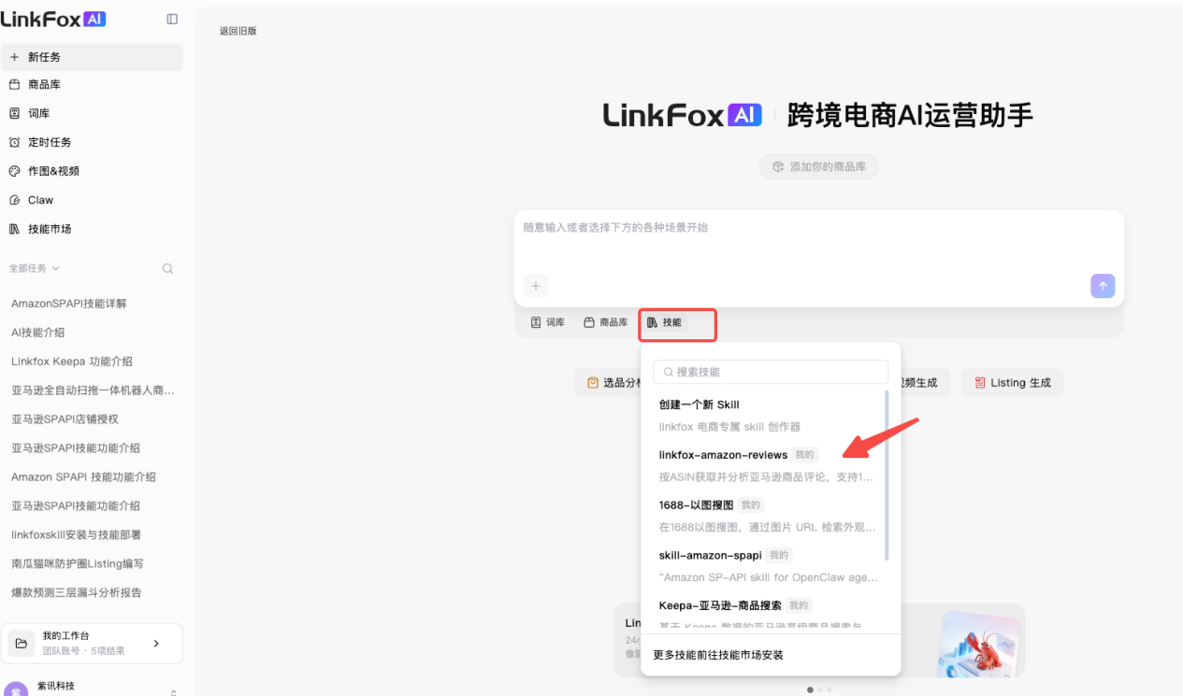Click the 选品分析 scenario button

(x=608, y=383)
